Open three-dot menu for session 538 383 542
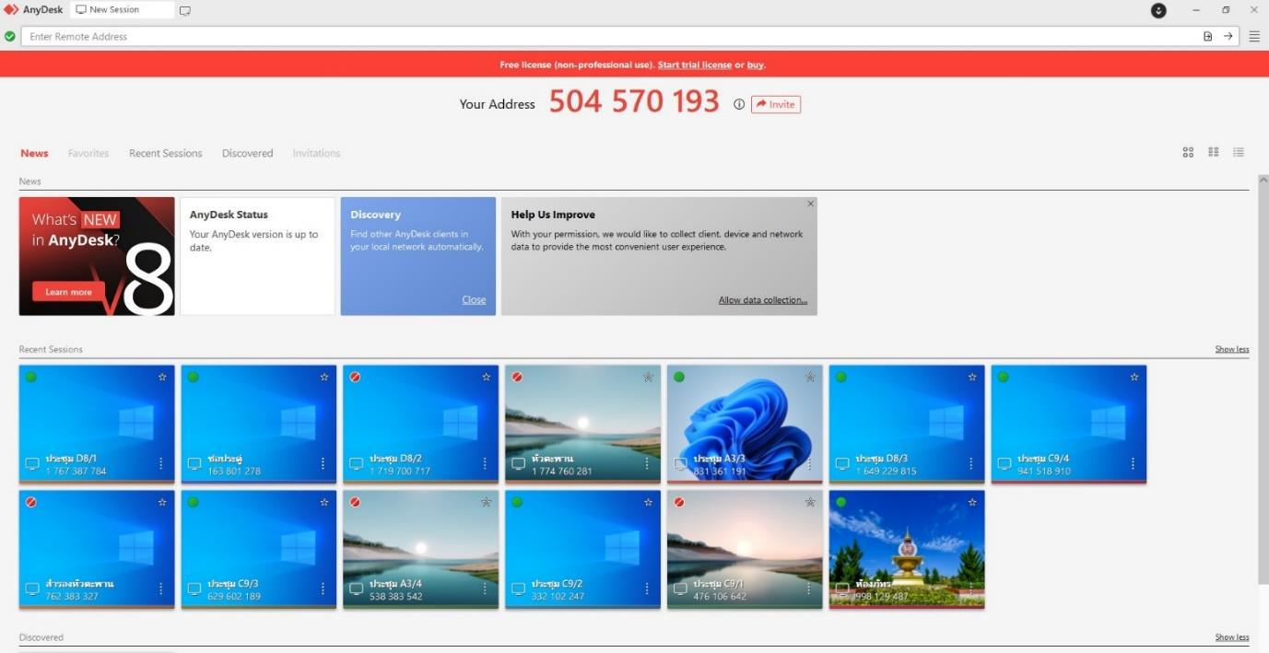 tap(486, 589)
